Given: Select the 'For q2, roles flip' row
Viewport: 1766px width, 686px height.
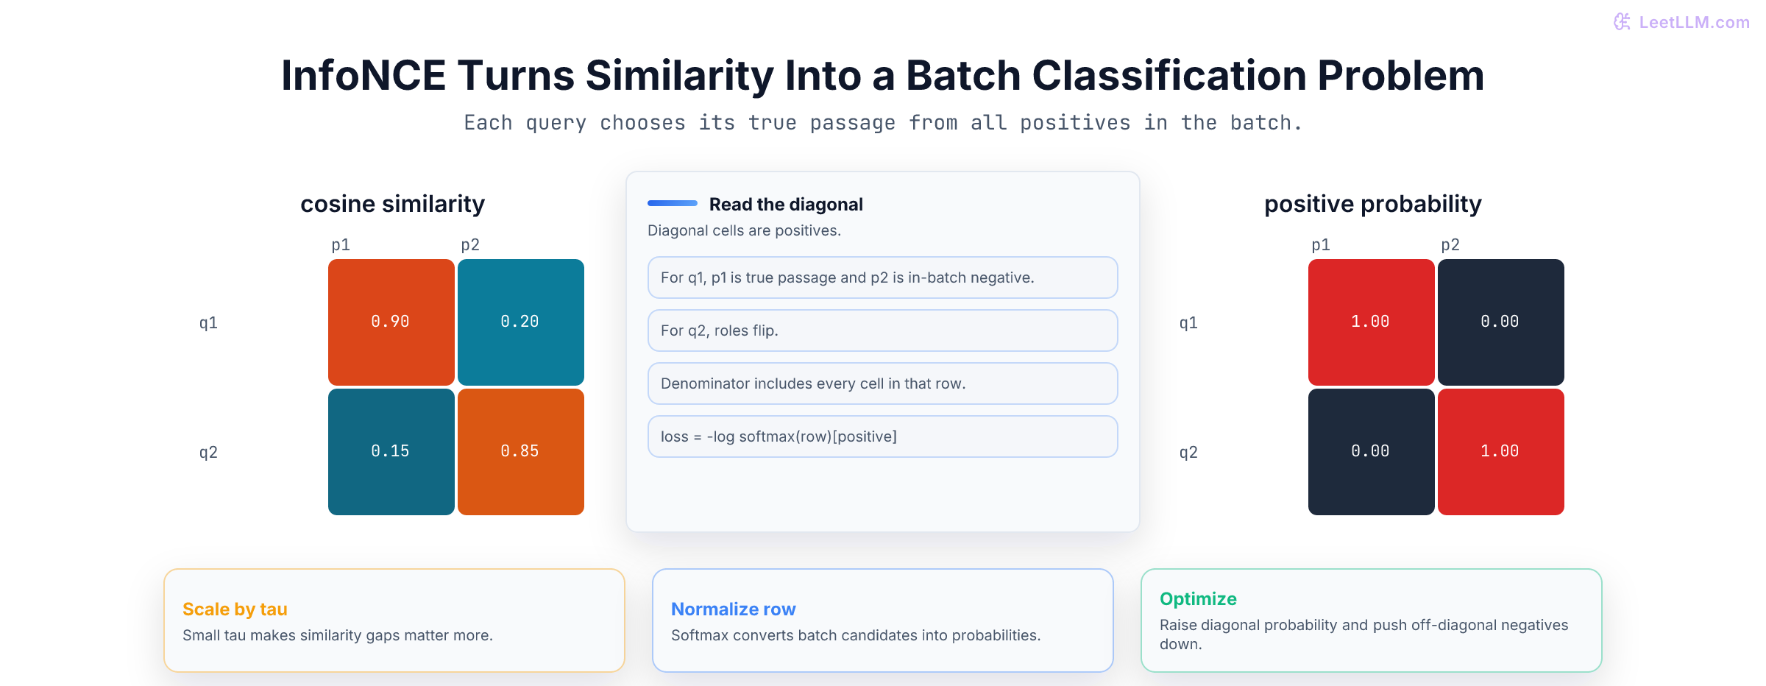Looking at the screenshot, I should pyautogui.click(x=883, y=330).
